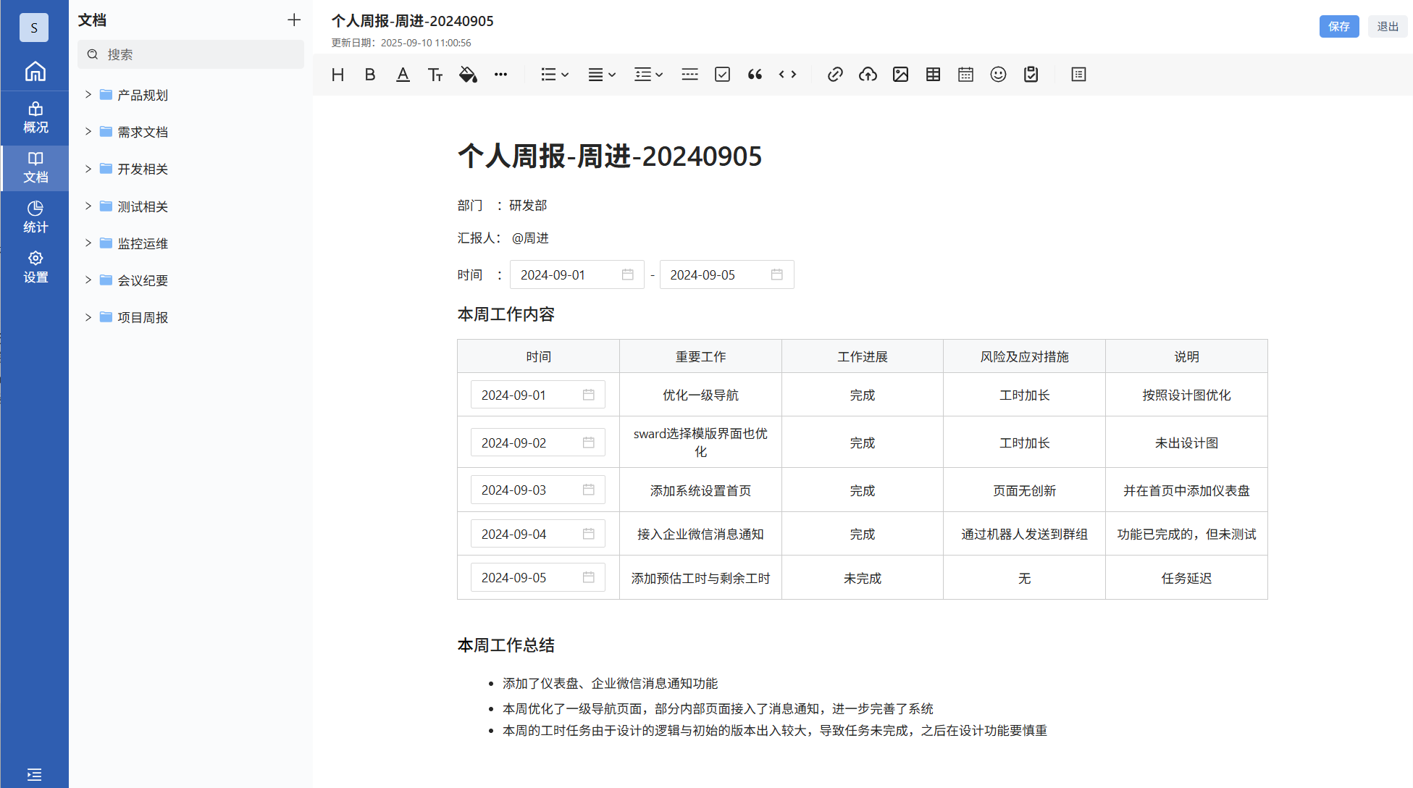Viewport: 1413px width, 788px height.
Task: Insert a quote block
Action: (x=755, y=75)
